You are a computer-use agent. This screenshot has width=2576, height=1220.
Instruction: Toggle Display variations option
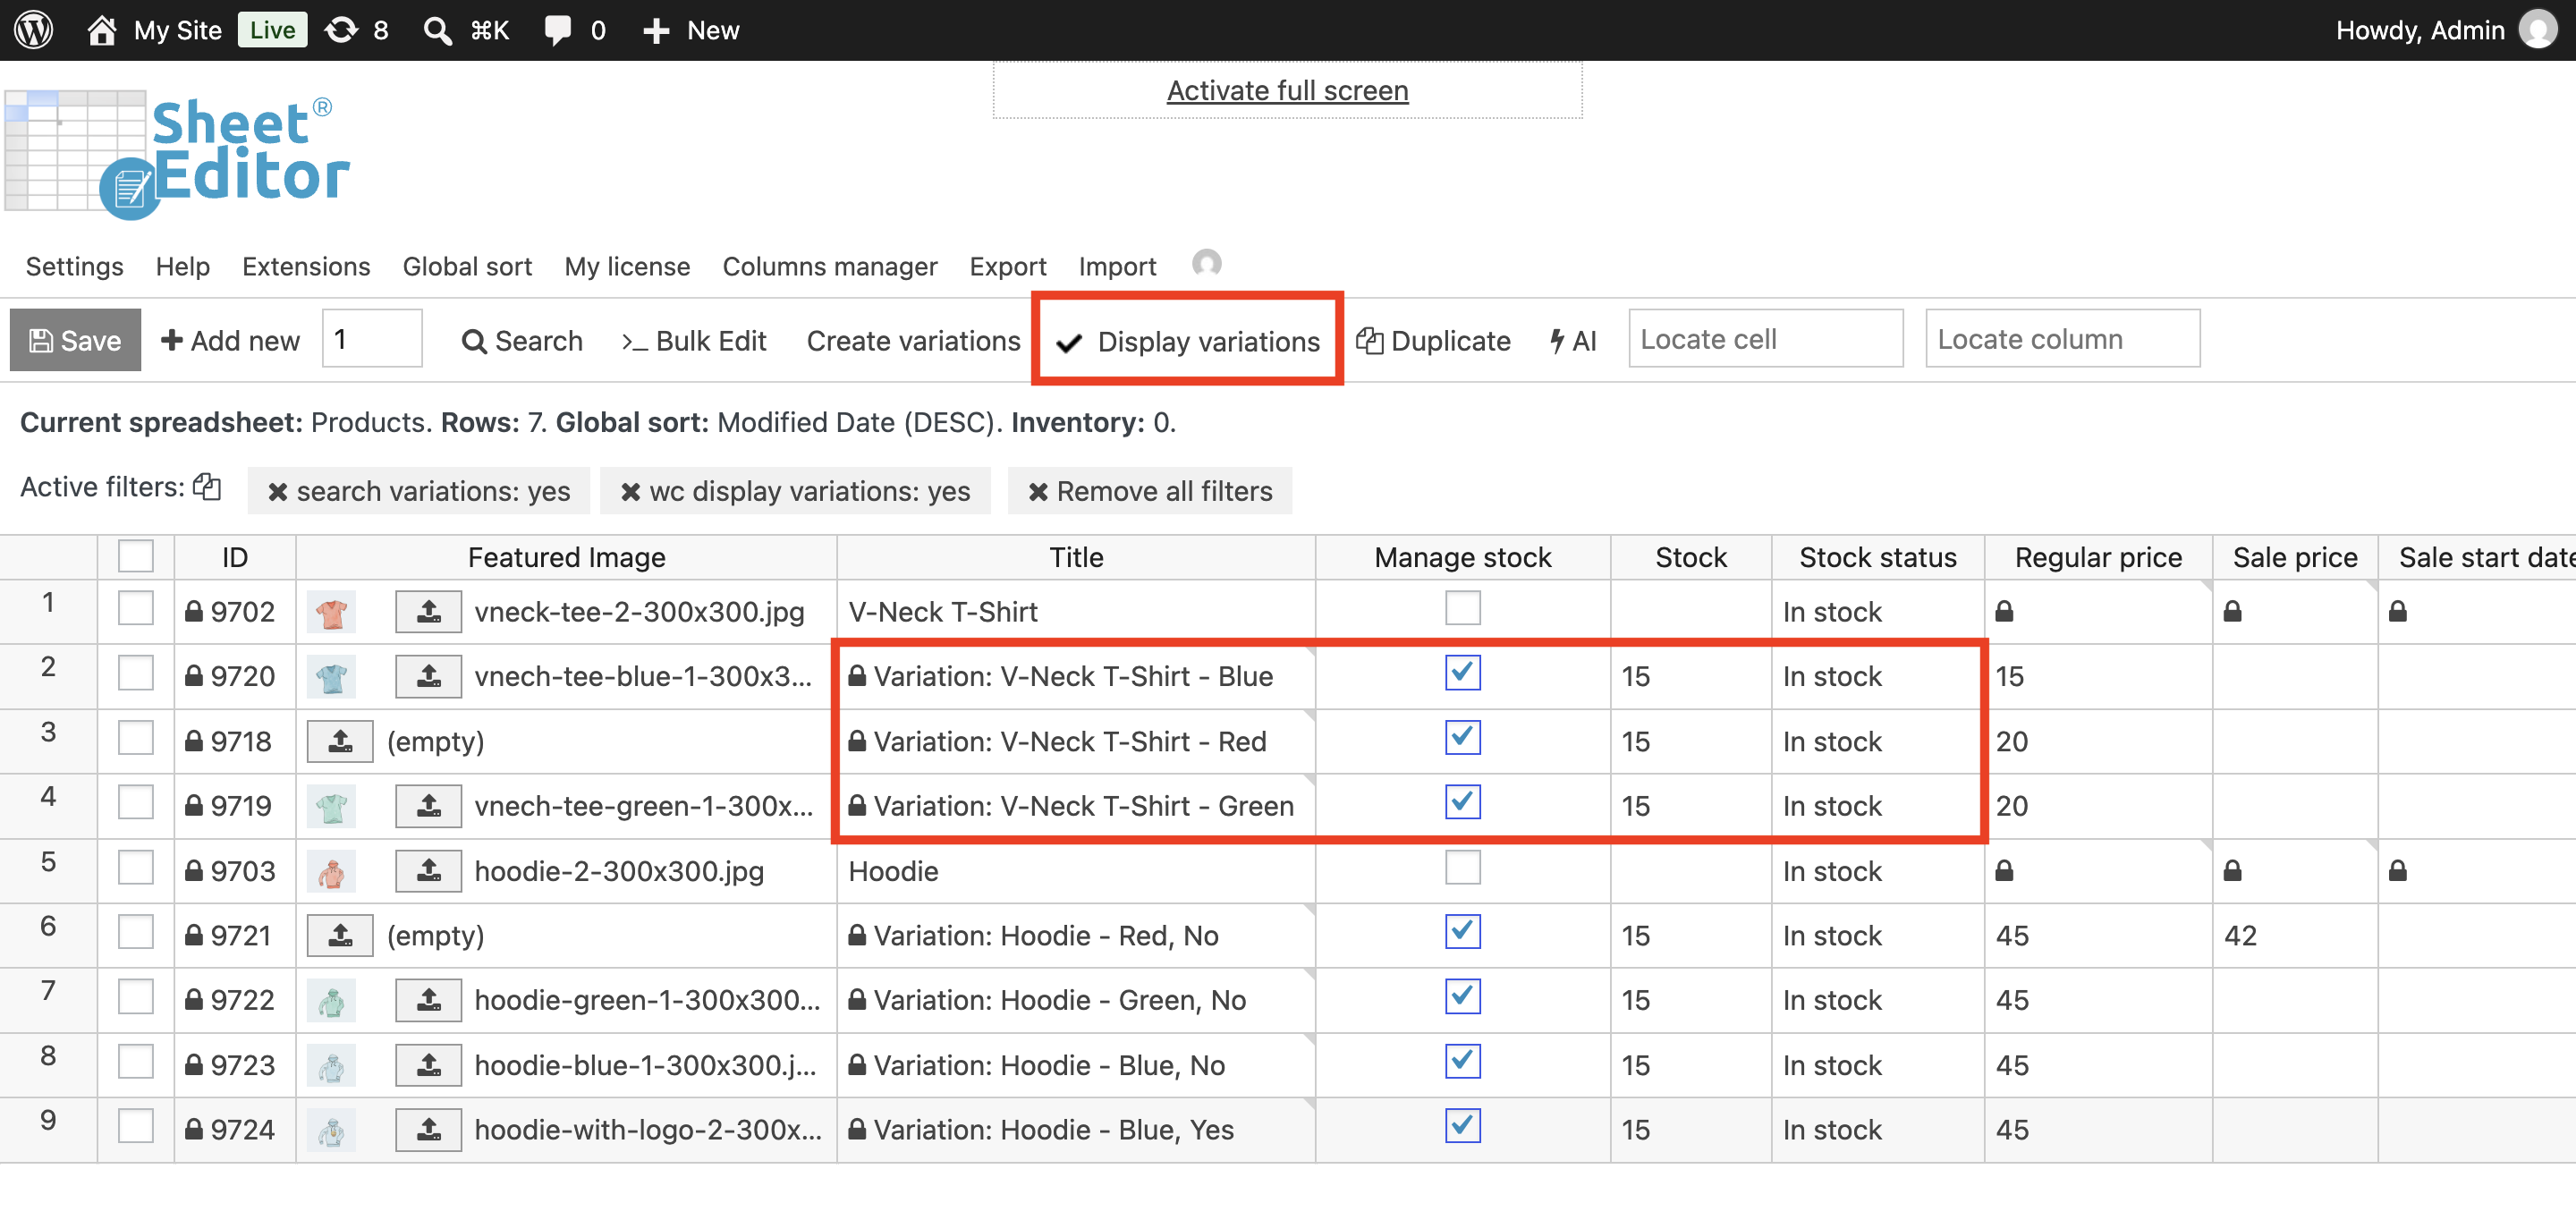coord(1188,341)
